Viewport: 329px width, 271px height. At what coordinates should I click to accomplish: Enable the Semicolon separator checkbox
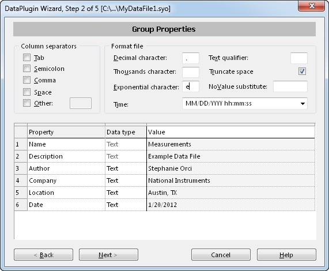click(x=27, y=68)
